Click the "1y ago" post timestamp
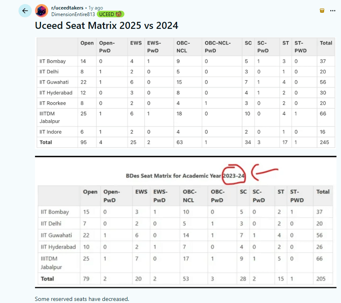 (x=97, y=8)
